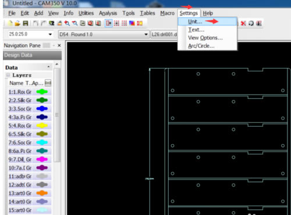Open the Utilities menu

pyautogui.click(x=86, y=13)
